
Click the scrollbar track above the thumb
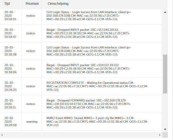(165, 34)
